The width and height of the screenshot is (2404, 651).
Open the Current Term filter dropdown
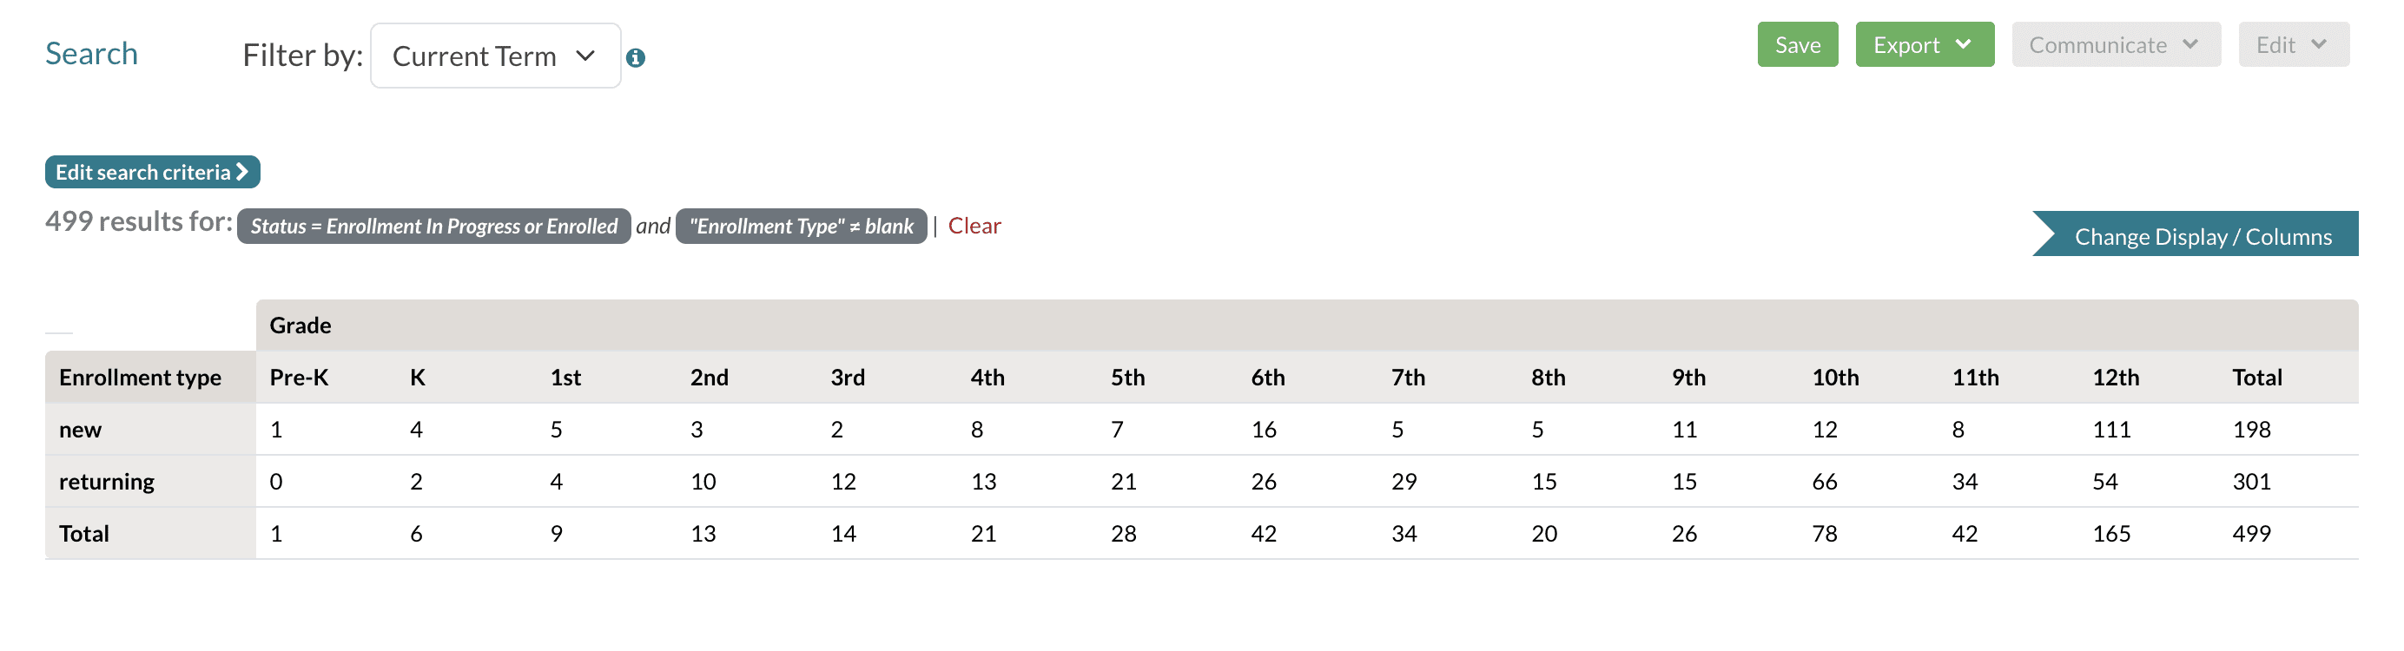495,56
